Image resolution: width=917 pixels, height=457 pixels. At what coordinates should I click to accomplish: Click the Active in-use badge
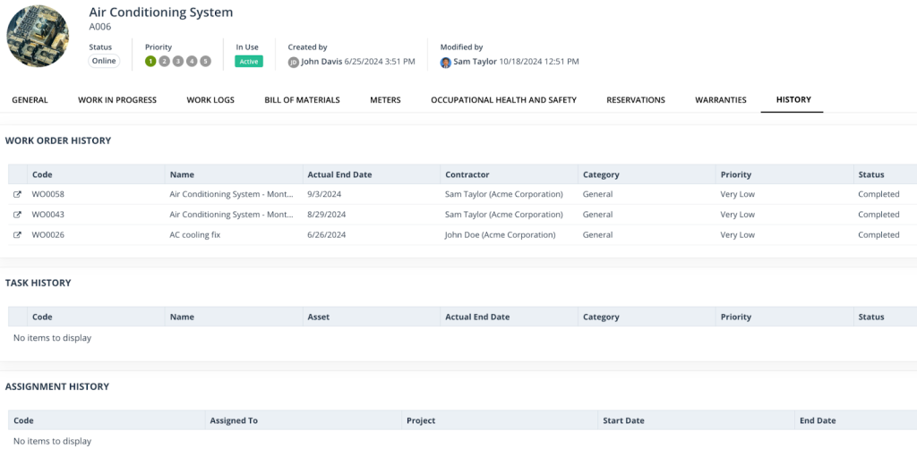click(249, 62)
